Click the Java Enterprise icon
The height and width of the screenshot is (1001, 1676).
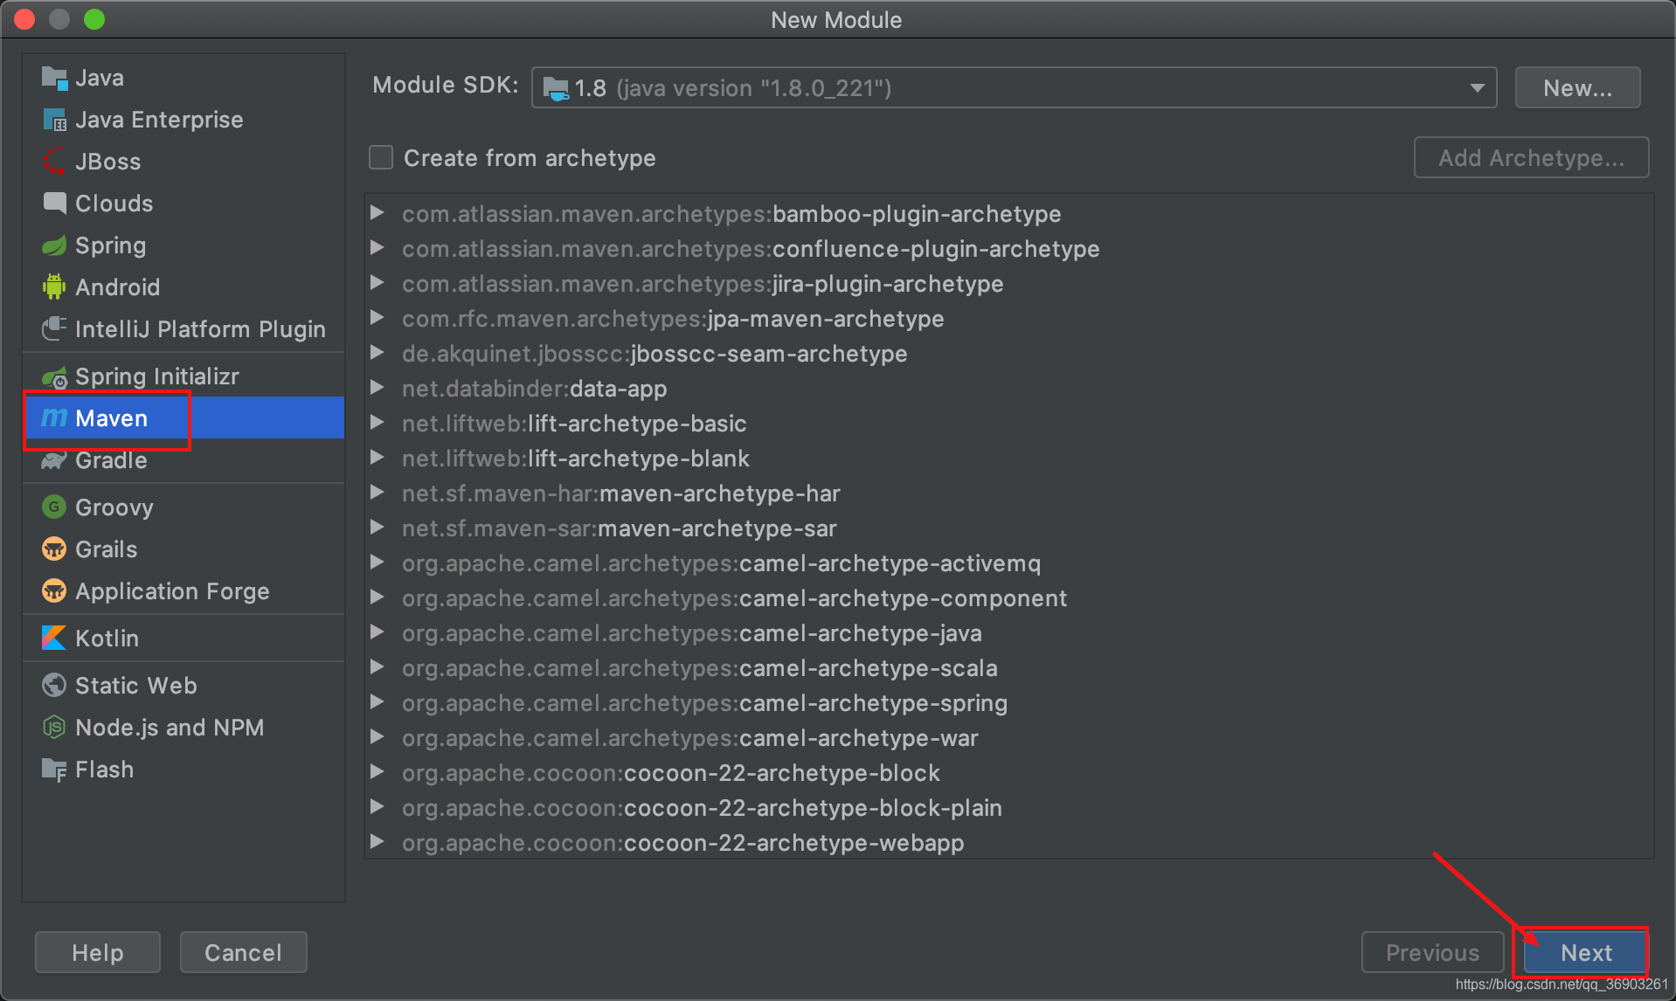tap(54, 120)
